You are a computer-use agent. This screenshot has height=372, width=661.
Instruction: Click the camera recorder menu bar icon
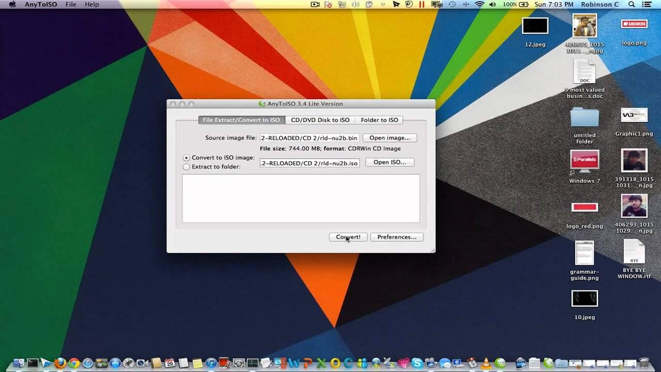coord(315,4)
